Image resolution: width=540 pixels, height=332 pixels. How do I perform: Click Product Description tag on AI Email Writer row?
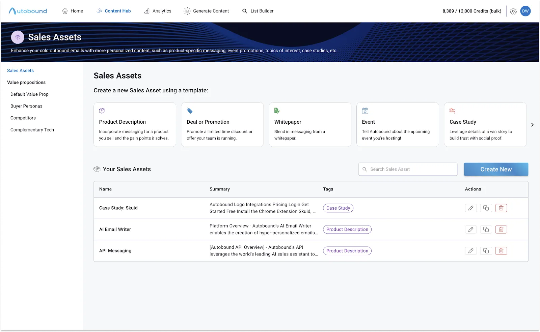[x=347, y=230]
